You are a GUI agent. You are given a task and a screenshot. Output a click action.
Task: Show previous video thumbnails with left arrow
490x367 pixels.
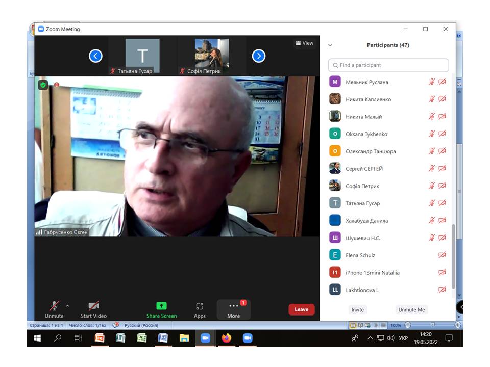pyautogui.click(x=96, y=56)
